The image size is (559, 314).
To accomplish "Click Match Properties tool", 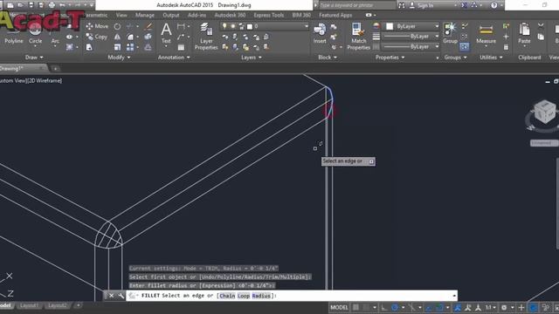I will (x=359, y=36).
